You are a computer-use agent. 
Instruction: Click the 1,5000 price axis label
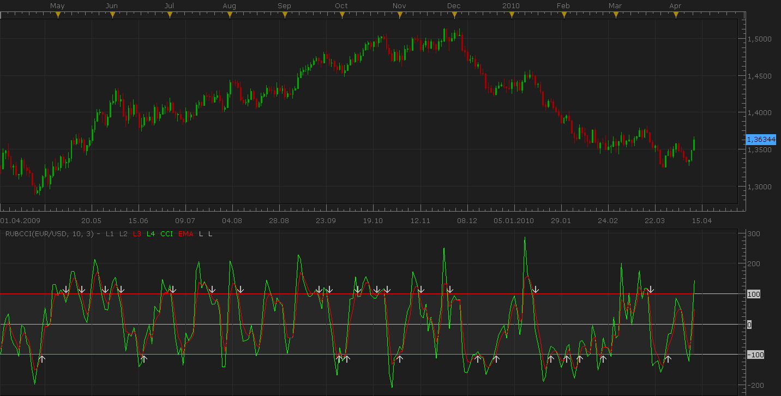[760, 39]
